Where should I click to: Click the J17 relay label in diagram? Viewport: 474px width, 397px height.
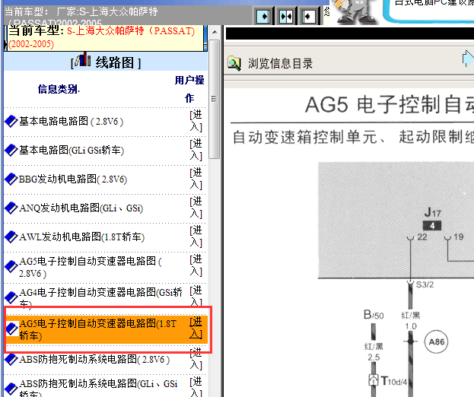(432, 212)
